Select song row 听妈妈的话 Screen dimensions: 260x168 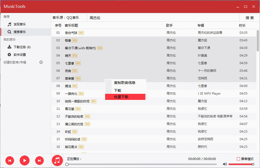coord(154,139)
